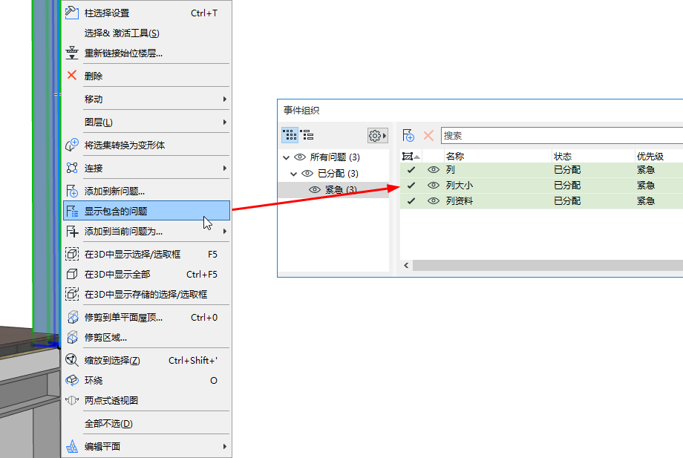Click the new issue icon beside search
The image size is (683, 458).
tap(408, 135)
